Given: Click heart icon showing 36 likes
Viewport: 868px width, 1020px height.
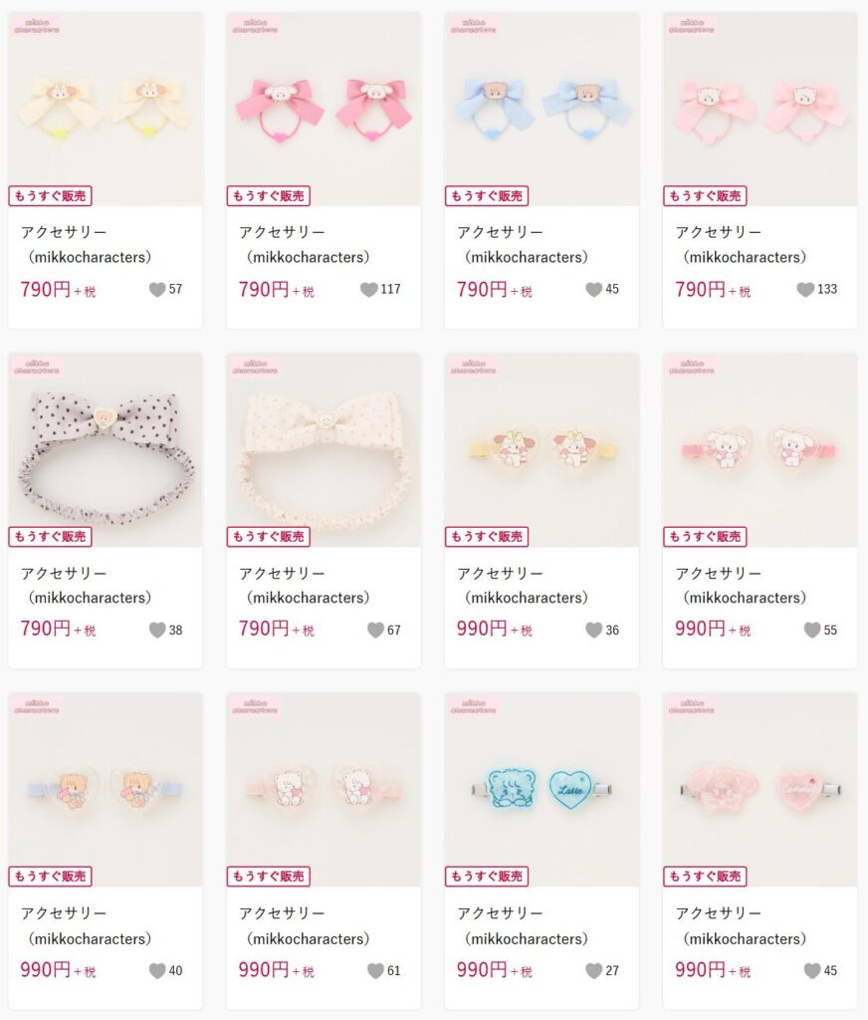Looking at the screenshot, I should point(593,630).
